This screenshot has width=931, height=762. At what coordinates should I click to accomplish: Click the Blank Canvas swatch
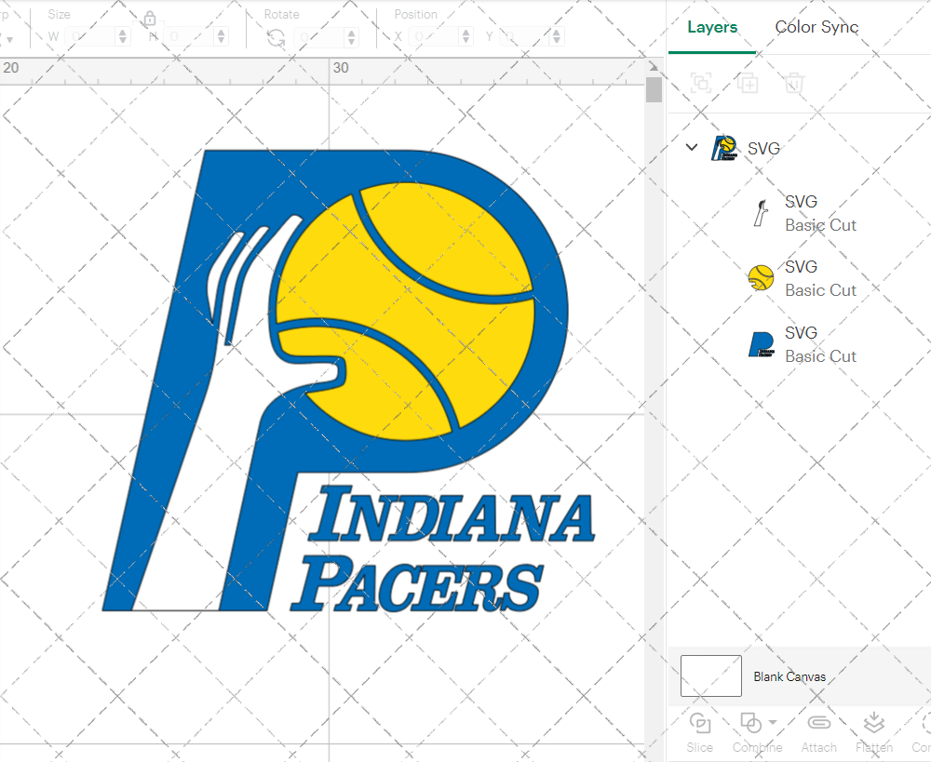click(x=710, y=676)
